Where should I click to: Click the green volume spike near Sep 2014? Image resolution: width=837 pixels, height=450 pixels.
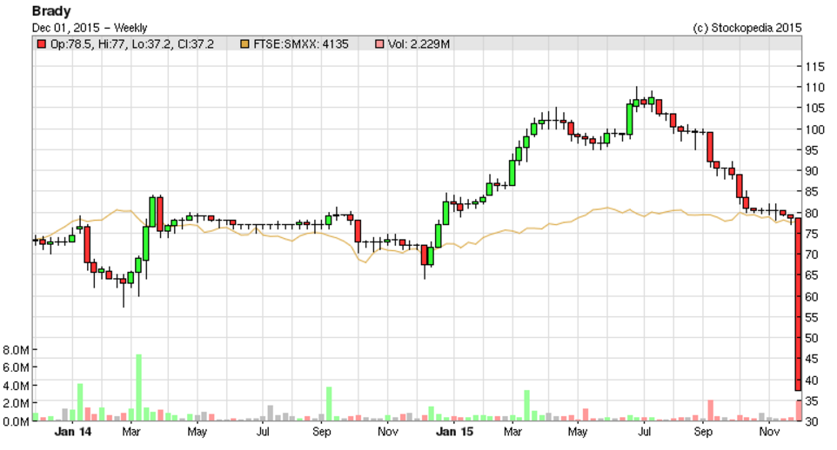click(329, 404)
